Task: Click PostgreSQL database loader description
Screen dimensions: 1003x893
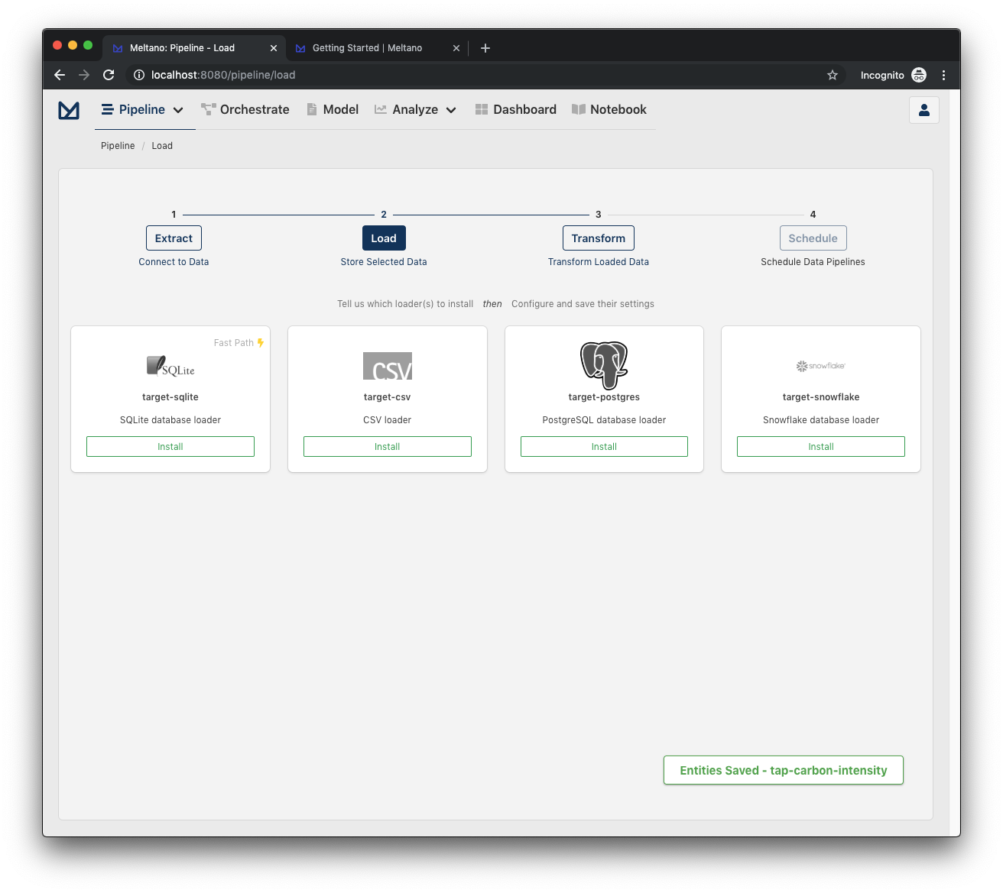Action: coord(604,420)
